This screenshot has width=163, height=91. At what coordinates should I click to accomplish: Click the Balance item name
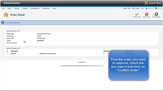13,54
